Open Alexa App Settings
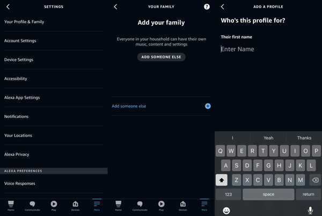This screenshot has width=322, height=216. click(x=54, y=98)
